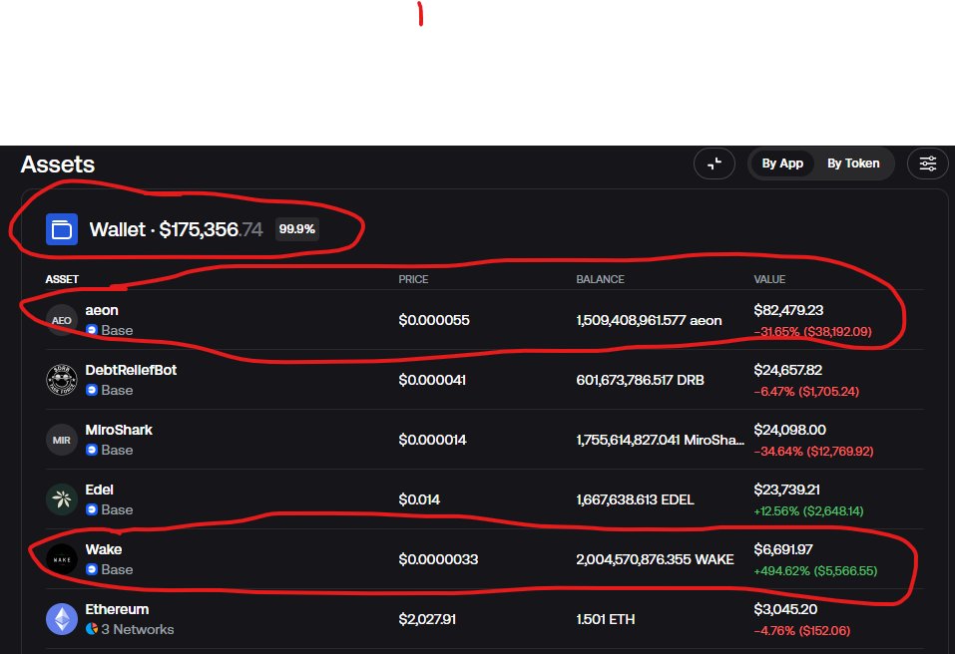Click the Wake value $6,691.97
The image size is (955, 654).
tap(783, 549)
